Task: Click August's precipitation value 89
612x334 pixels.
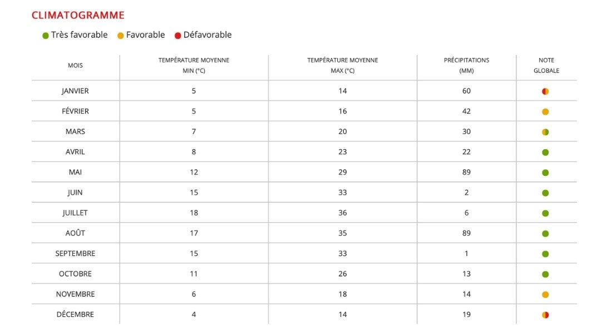Action: point(466,233)
